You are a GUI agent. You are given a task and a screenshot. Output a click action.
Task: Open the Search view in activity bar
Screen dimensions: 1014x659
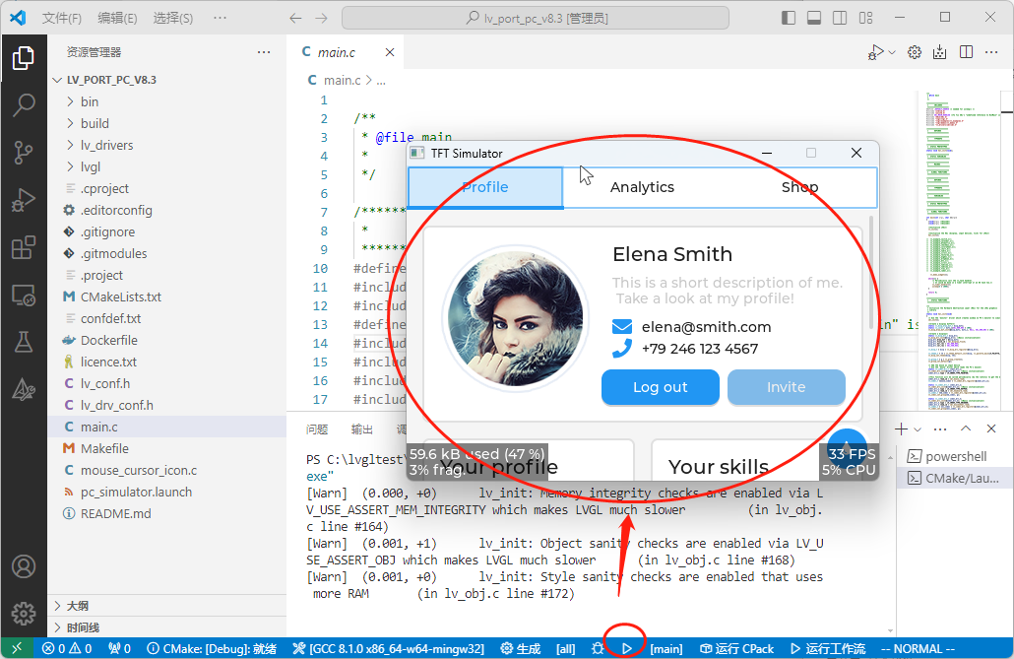pos(24,104)
